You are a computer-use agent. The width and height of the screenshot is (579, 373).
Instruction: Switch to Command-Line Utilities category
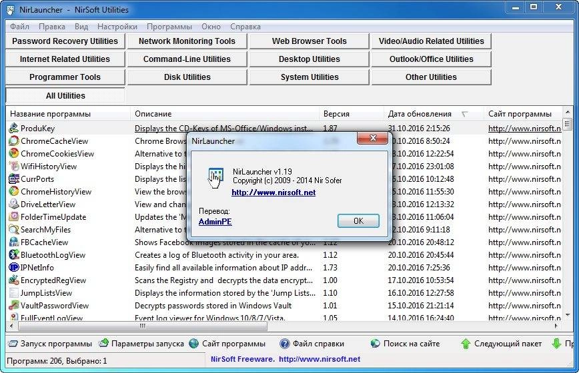tap(187, 59)
